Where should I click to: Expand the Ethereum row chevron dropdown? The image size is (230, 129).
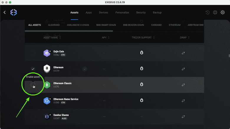click(85, 69)
